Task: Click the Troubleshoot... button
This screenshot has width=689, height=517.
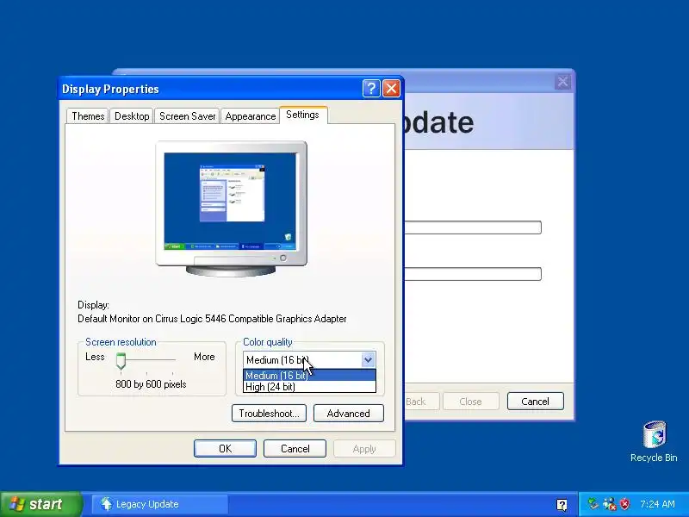Action: tap(269, 414)
